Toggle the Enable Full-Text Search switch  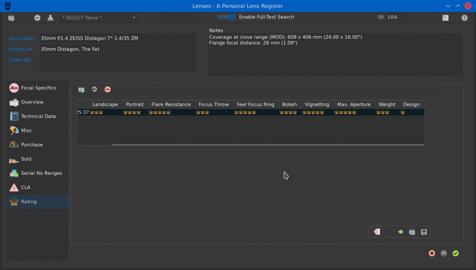pyautogui.click(x=227, y=17)
